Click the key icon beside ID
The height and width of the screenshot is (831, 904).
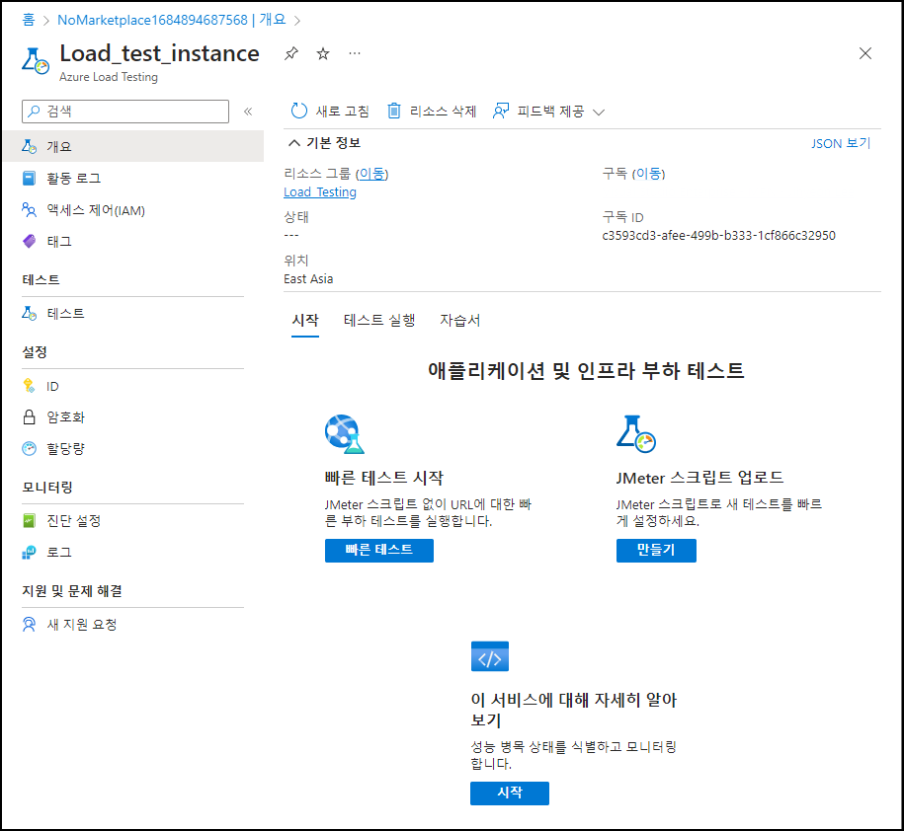[29, 385]
